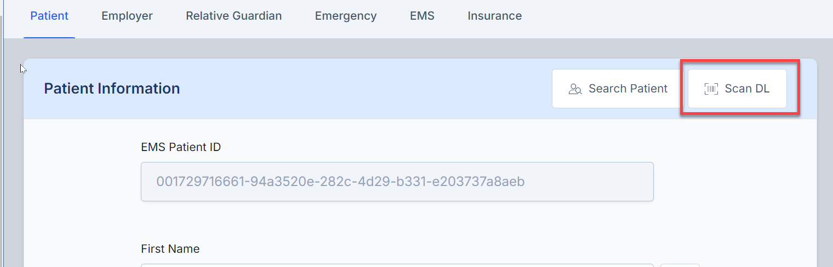This screenshot has height=267, width=833.
Task: Click the blank white form area left of the fields
Action: tap(82, 191)
